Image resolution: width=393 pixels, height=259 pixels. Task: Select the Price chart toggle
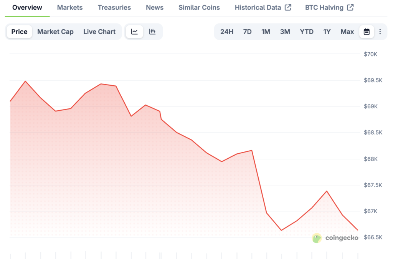click(19, 32)
